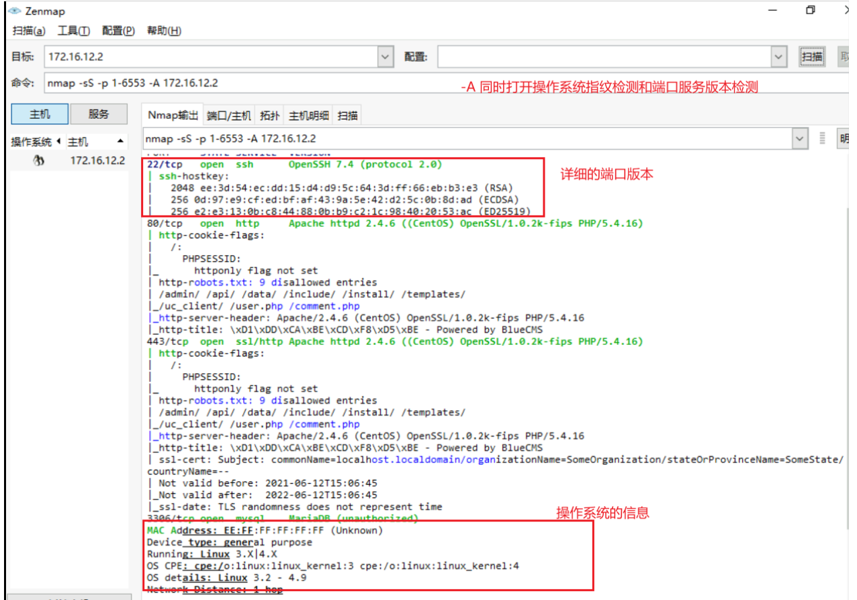Sort host list by 操作系统 column

31,142
